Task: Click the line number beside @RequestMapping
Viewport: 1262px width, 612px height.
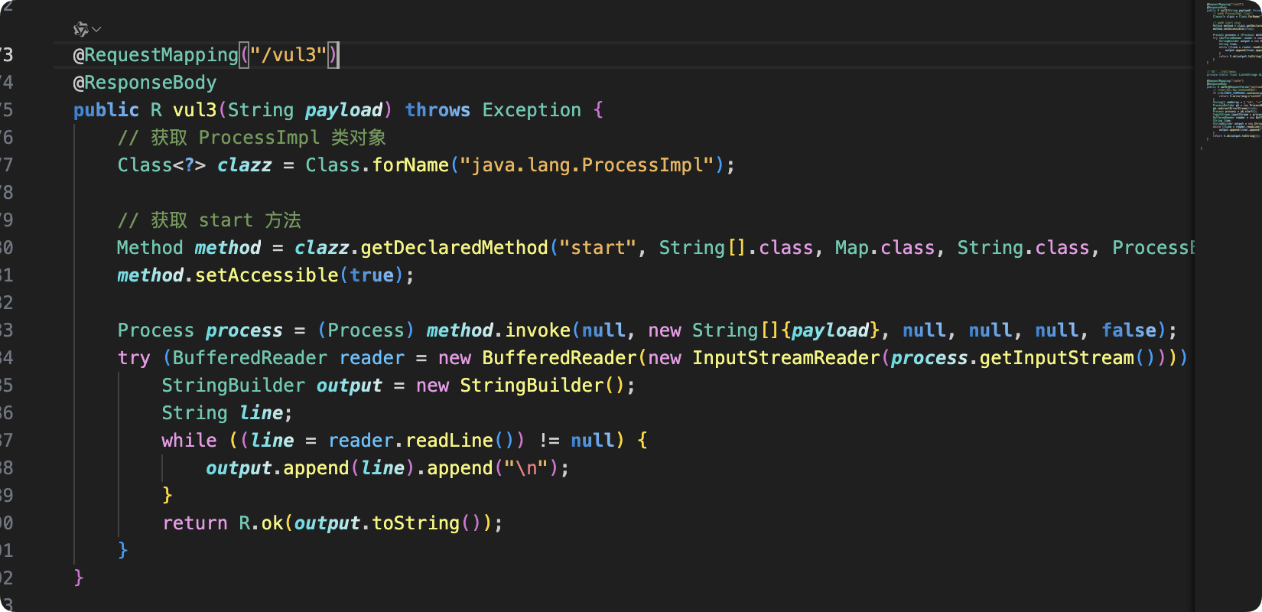Action: coord(7,55)
